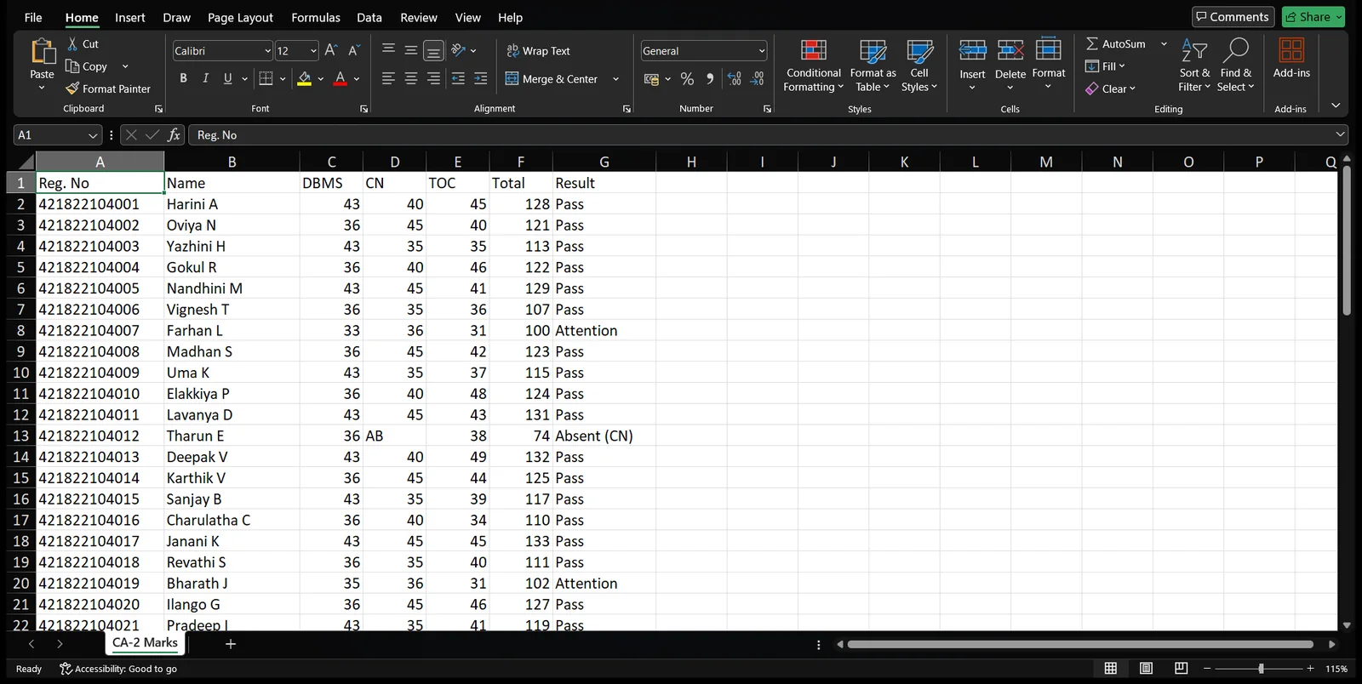Click the Comments button
This screenshot has width=1362, height=684.
(x=1233, y=17)
